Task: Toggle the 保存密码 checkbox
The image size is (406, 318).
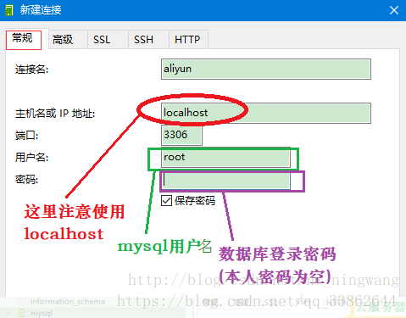Action: pos(166,201)
